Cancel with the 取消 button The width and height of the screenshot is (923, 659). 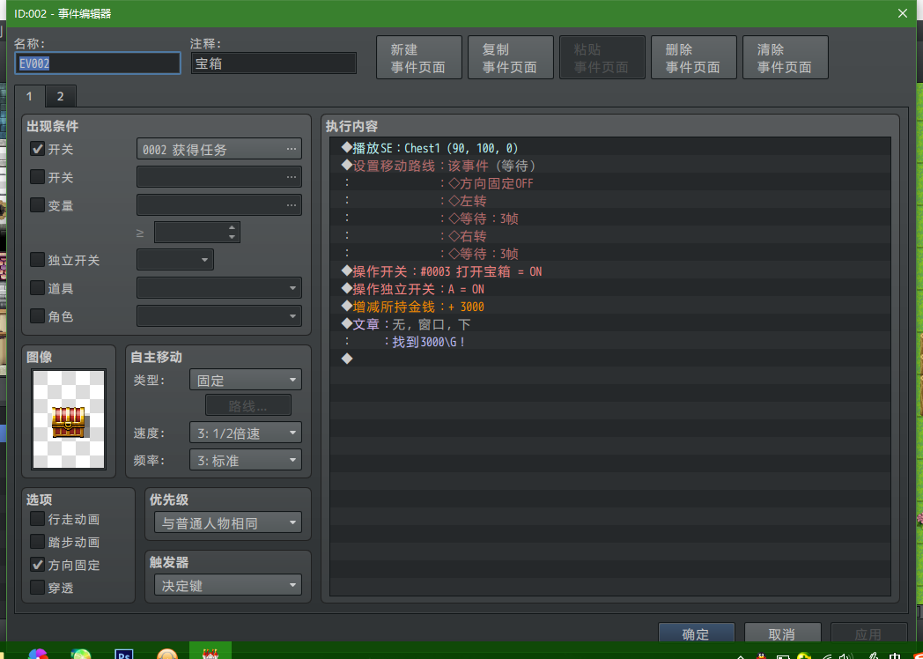point(782,633)
